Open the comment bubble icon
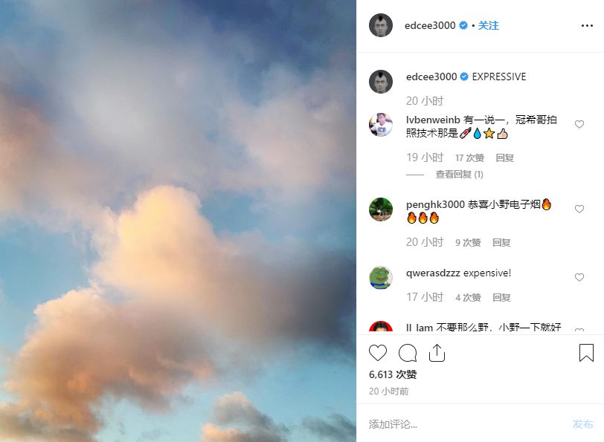The height and width of the screenshot is (442, 604). 408,353
